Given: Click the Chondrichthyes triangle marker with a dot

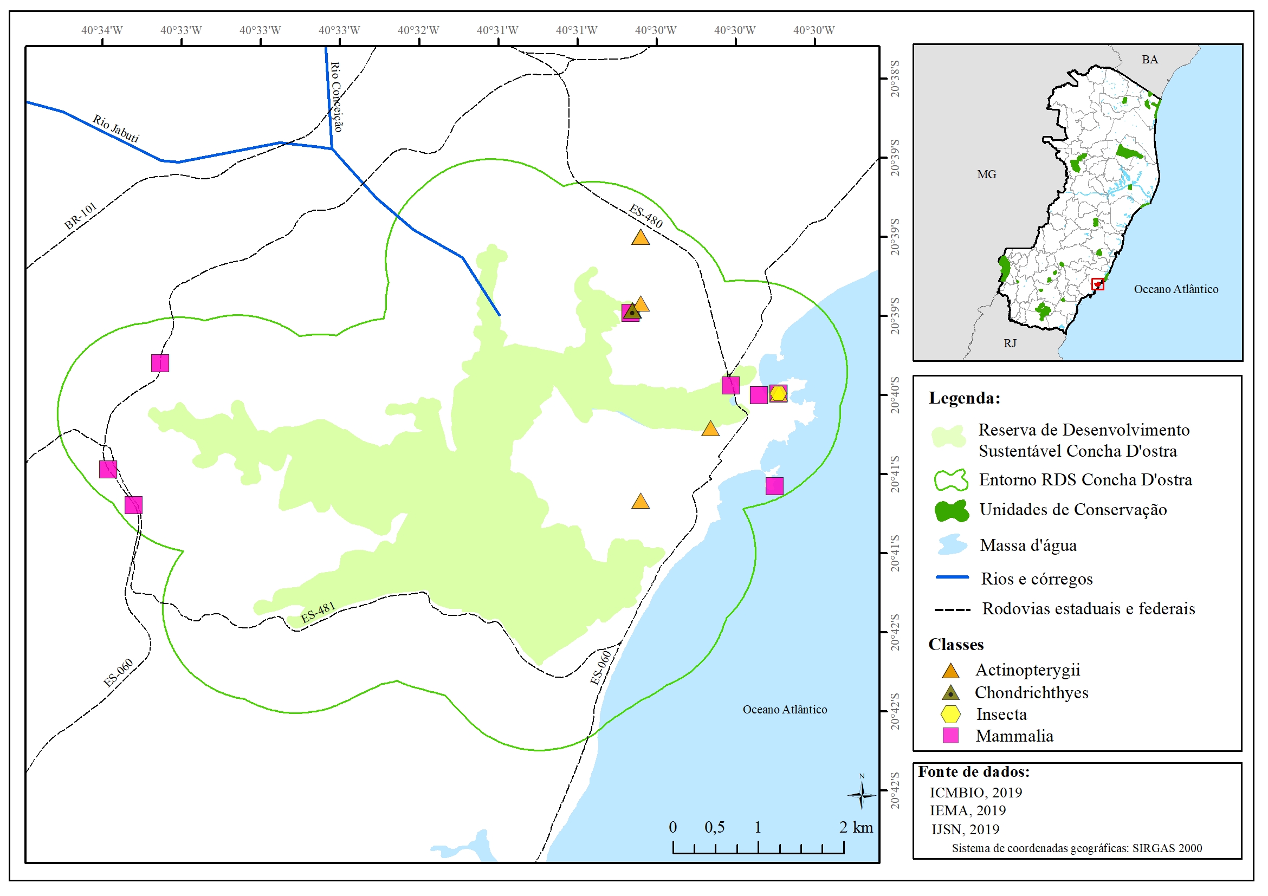Looking at the screenshot, I should (x=632, y=312).
